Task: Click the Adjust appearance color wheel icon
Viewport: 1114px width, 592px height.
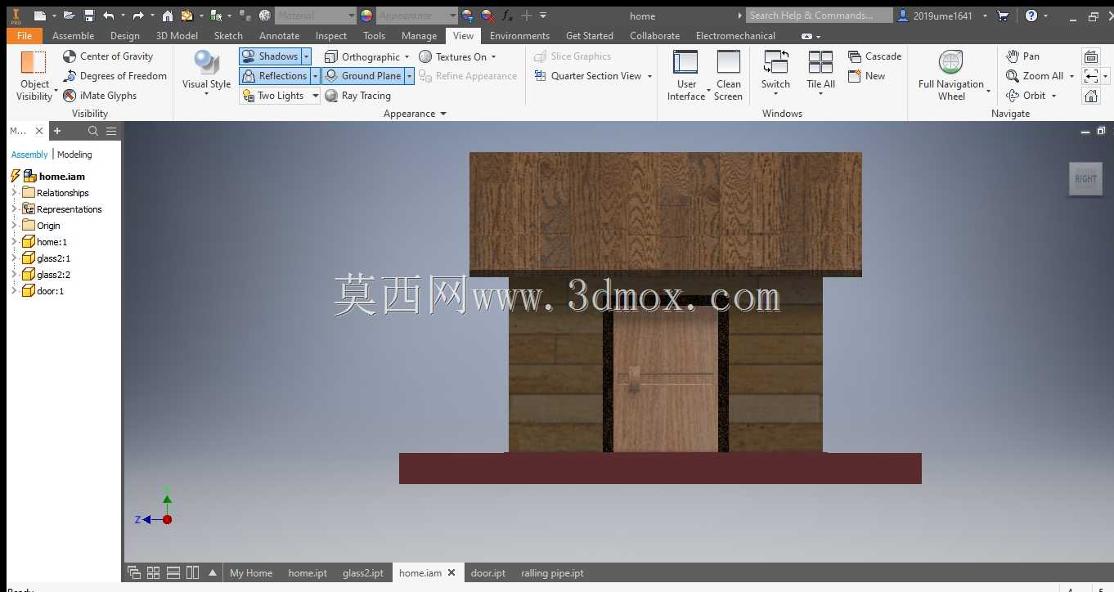Action: pos(467,16)
